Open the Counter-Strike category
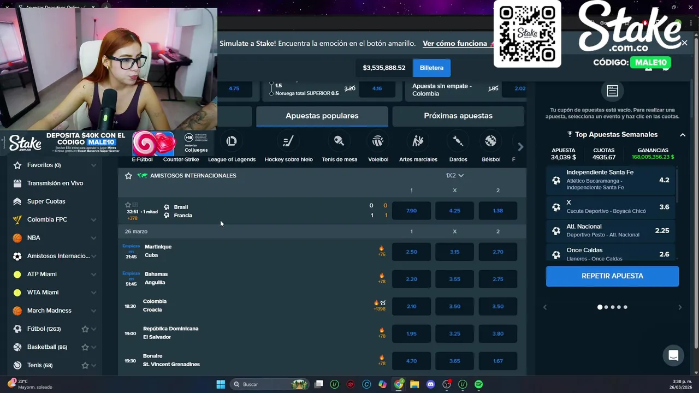This screenshot has width=699, height=393. 181,159
